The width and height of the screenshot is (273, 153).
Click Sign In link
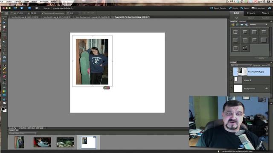pyautogui.click(x=46, y=8)
